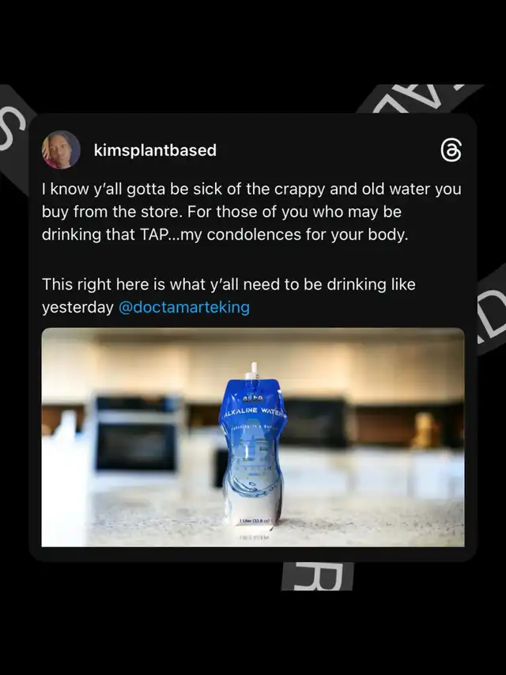506x675 pixels.
Task: Click the blue alkaline water pouch
Action: click(x=252, y=449)
